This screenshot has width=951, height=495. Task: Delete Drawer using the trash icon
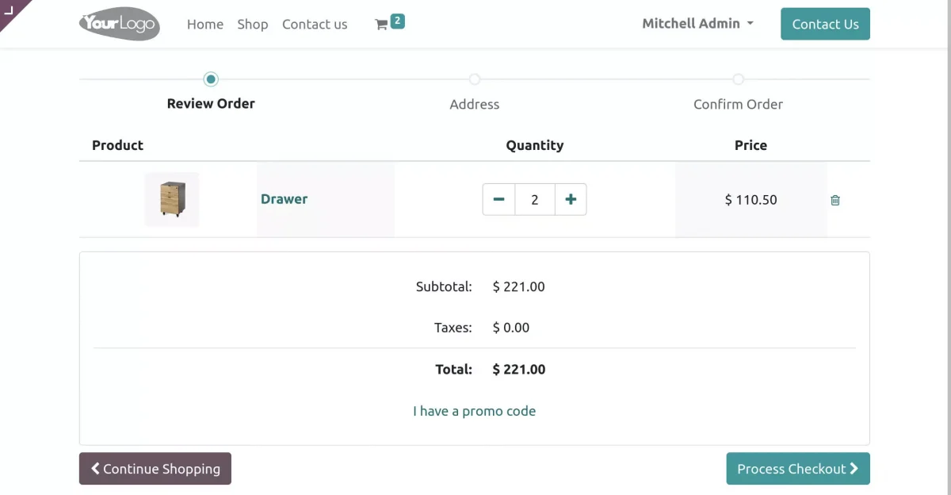coord(835,200)
